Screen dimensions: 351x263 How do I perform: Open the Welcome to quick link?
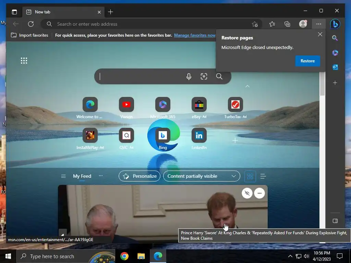point(90,108)
